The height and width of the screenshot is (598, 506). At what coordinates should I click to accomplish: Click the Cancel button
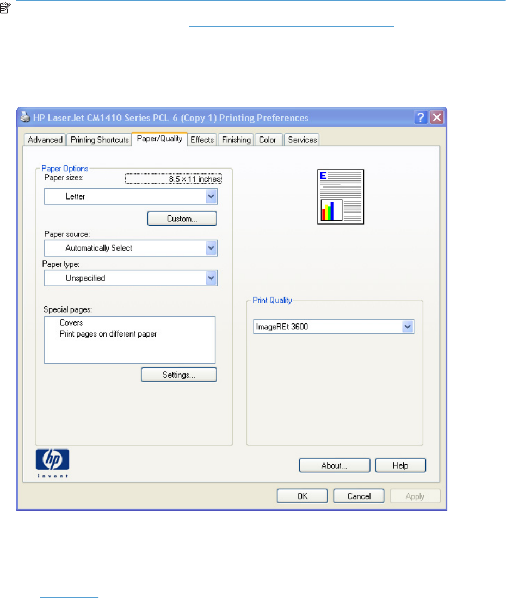pos(359,496)
